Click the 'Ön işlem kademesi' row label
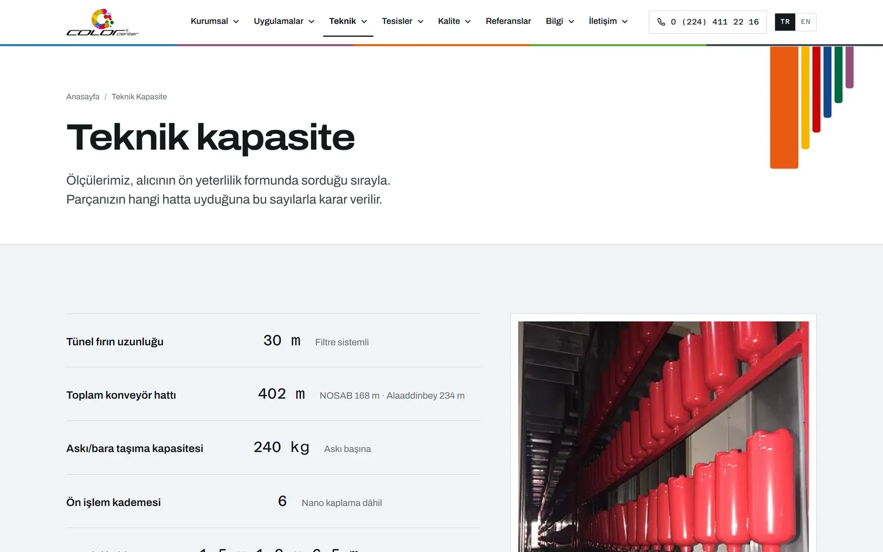Viewport: 883px width, 552px height. 113,502
